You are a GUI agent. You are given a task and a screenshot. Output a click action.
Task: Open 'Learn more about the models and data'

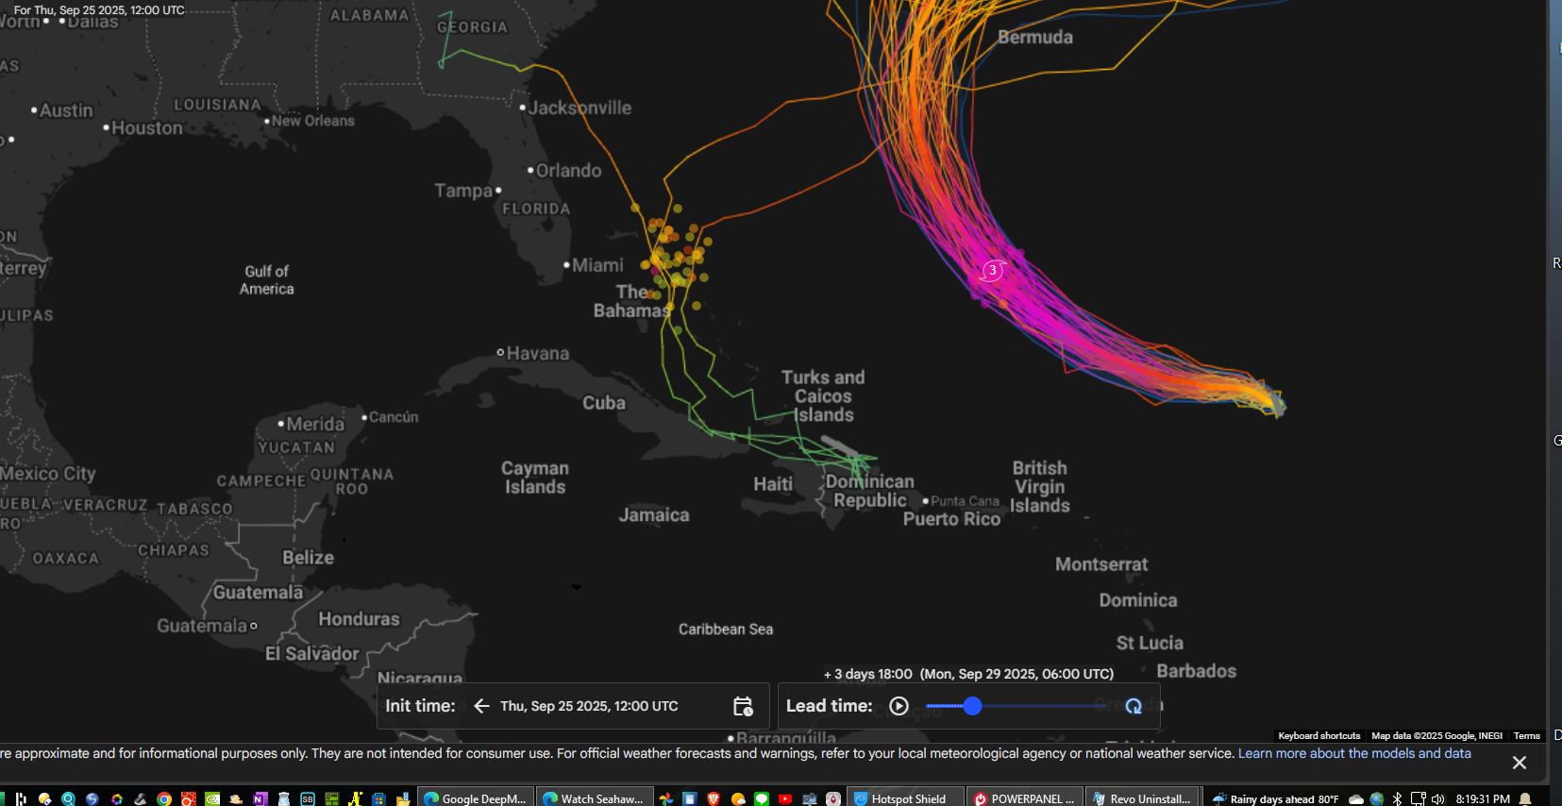(x=1353, y=753)
